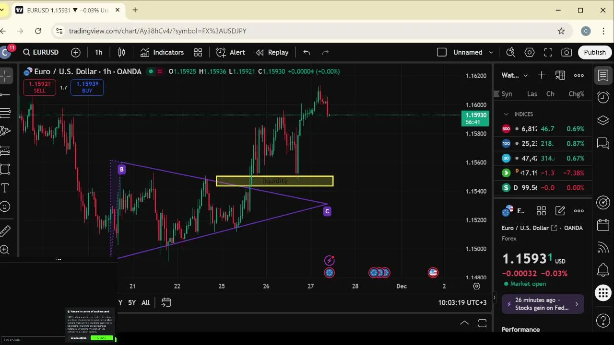Expand the Unnamed layout dropdown

473,52
